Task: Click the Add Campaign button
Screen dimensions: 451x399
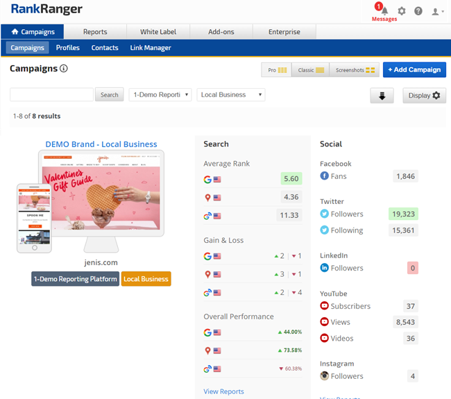Action: [x=414, y=69]
